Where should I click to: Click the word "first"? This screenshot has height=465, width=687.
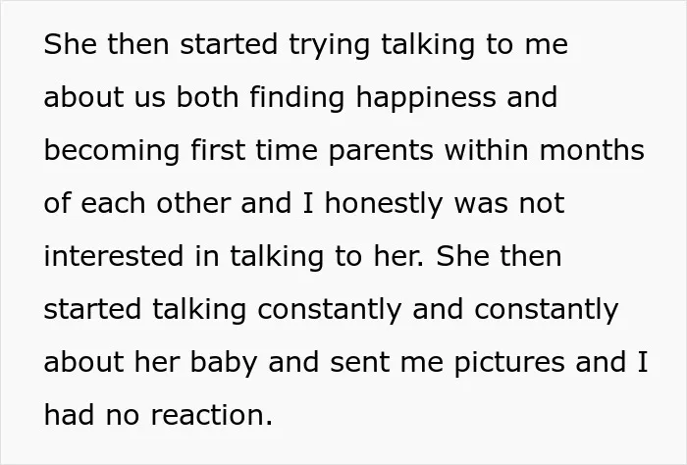pos(218,150)
